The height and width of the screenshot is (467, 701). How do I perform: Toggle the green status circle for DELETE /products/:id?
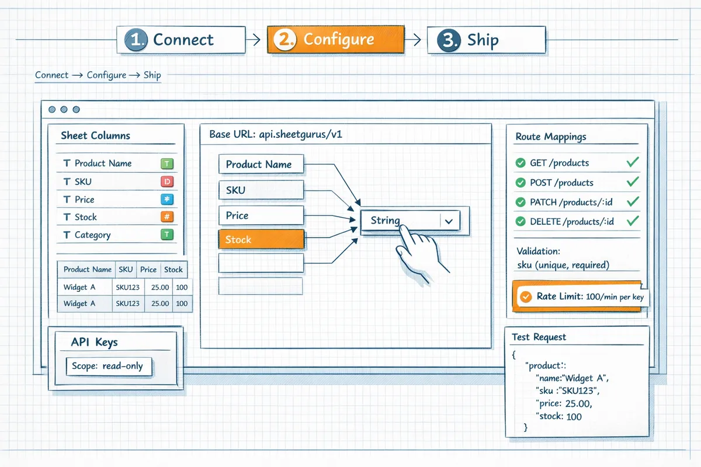click(x=520, y=222)
